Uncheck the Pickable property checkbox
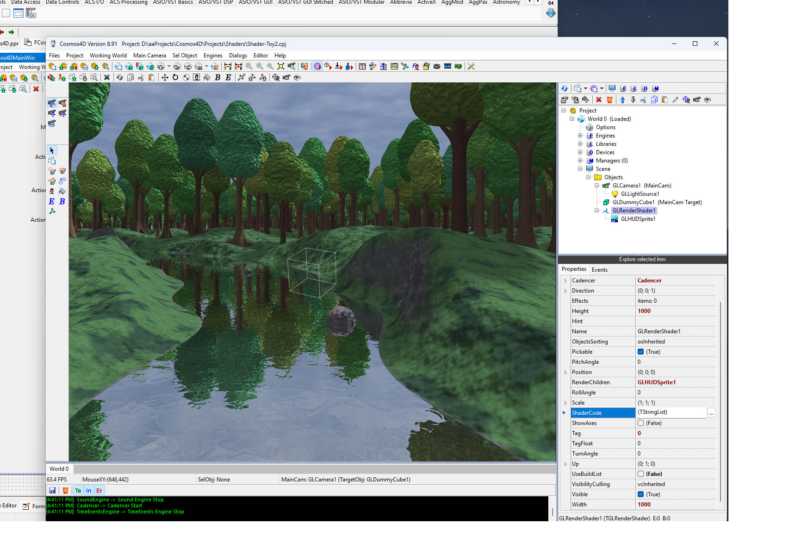 coord(641,352)
